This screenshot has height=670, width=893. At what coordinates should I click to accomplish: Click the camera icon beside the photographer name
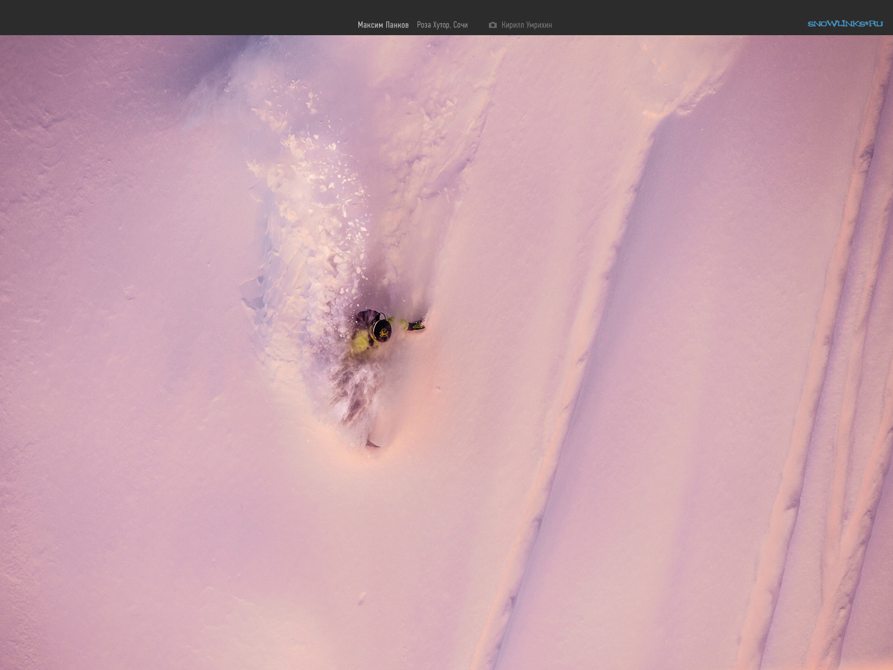pyautogui.click(x=492, y=25)
